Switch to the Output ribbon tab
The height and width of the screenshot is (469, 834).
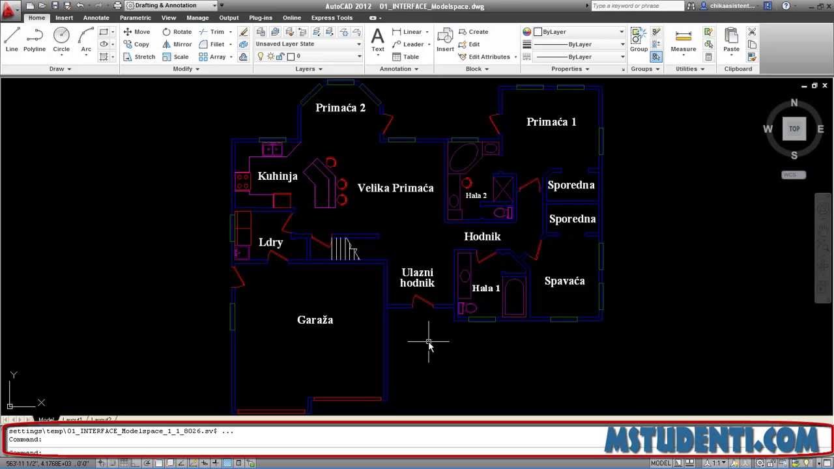click(x=229, y=18)
